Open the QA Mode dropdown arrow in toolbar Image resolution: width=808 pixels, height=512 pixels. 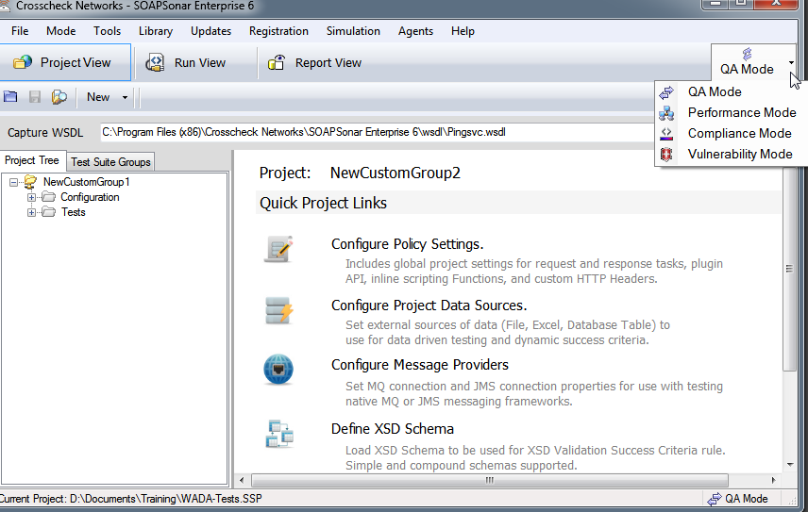click(791, 62)
